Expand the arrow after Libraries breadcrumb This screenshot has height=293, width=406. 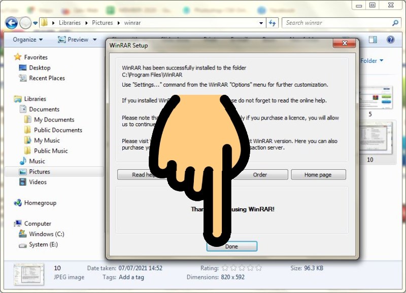(86, 23)
